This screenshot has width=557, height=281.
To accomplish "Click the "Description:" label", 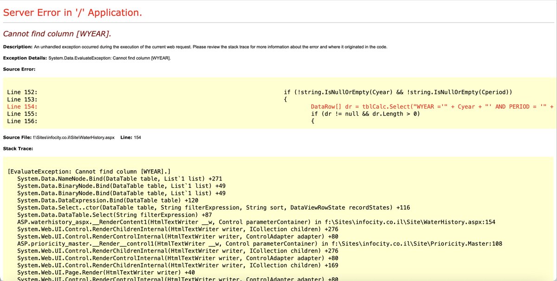I will [18, 47].
